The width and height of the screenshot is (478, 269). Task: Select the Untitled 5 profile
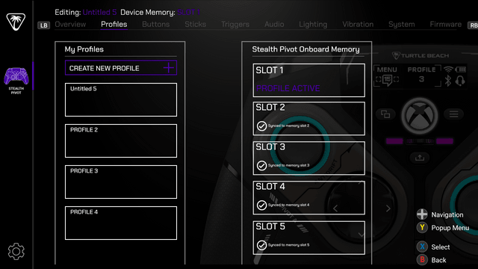point(121,99)
